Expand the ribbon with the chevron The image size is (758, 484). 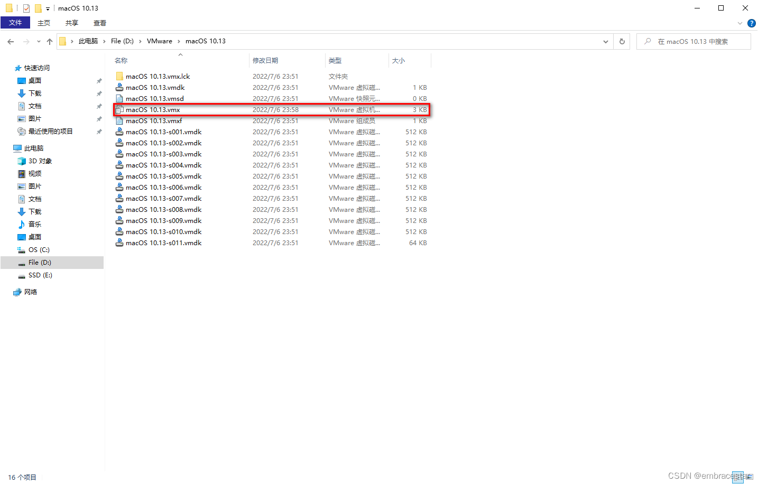click(740, 23)
